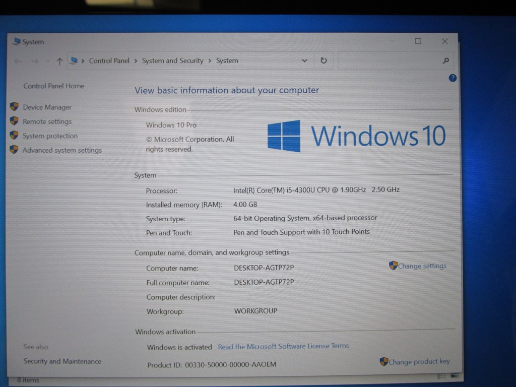Select the WORKGROUP value
The image size is (516, 387).
(x=255, y=311)
